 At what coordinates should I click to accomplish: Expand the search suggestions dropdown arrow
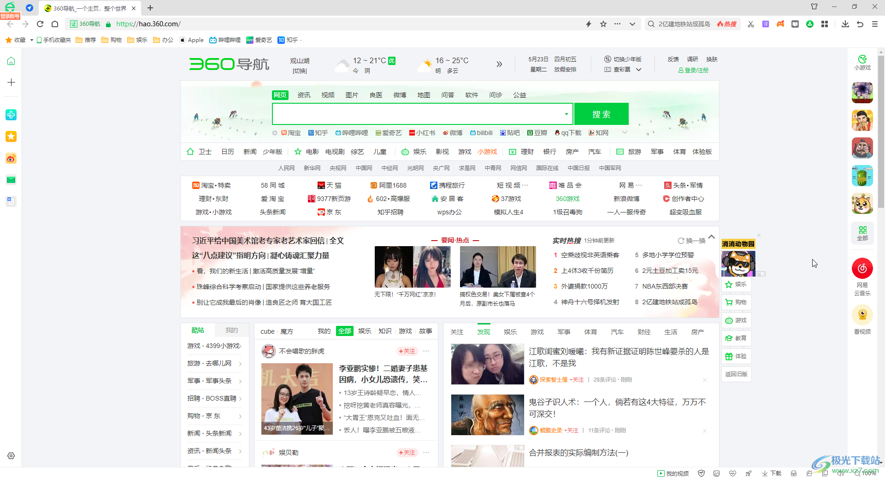coord(566,114)
